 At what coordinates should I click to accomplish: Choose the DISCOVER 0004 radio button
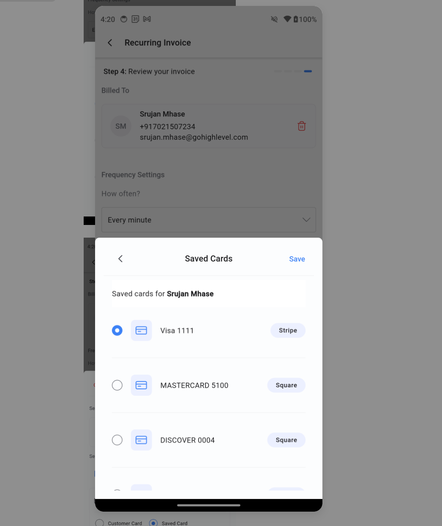point(117,440)
